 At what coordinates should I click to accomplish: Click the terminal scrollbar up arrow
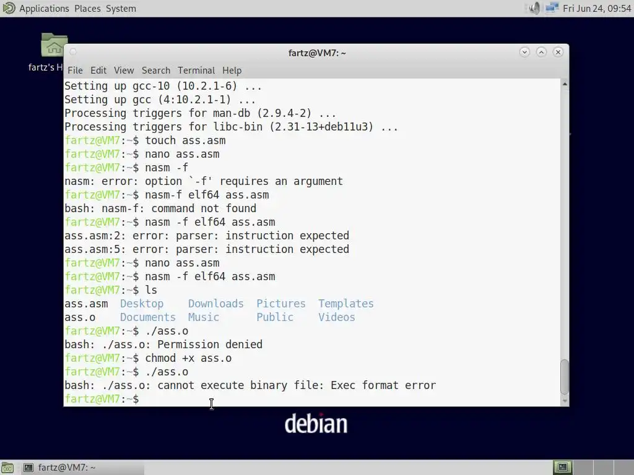[565, 84]
